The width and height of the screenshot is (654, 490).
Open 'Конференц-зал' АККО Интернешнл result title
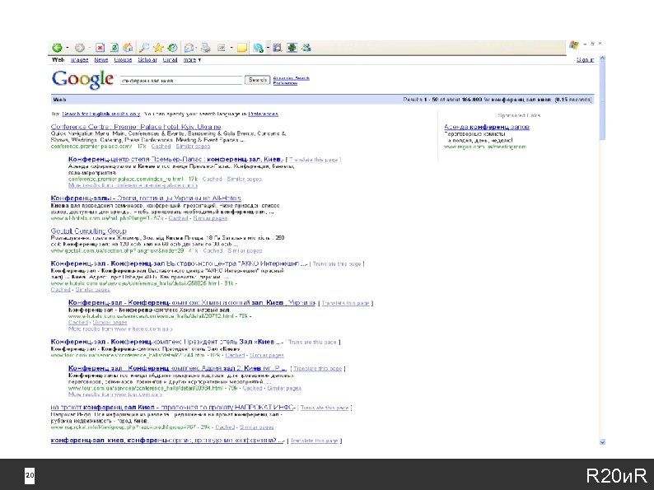179,264
